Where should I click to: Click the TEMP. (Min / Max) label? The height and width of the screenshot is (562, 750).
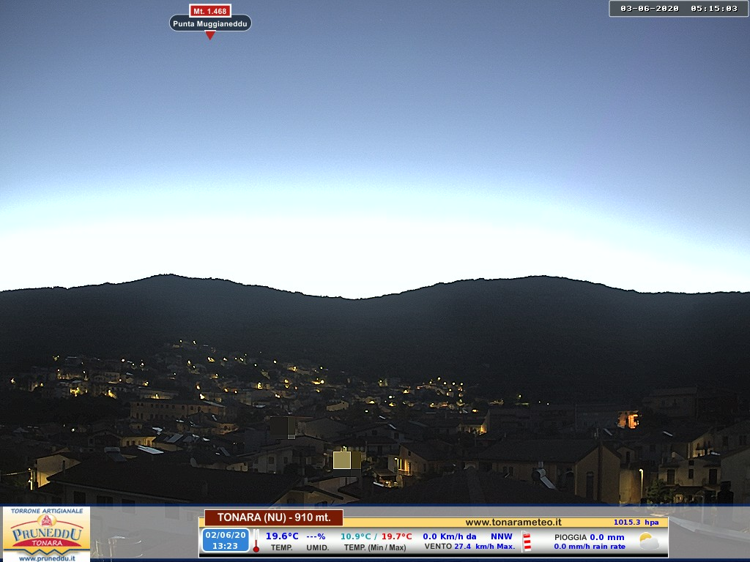coord(375,547)
